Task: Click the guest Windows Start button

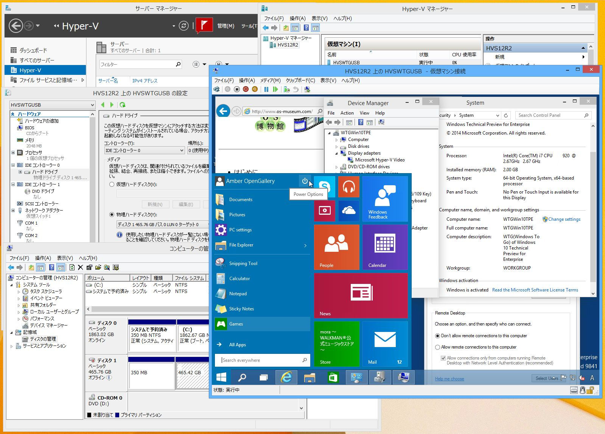Action: pyautogui.click(x=221, y=377)
